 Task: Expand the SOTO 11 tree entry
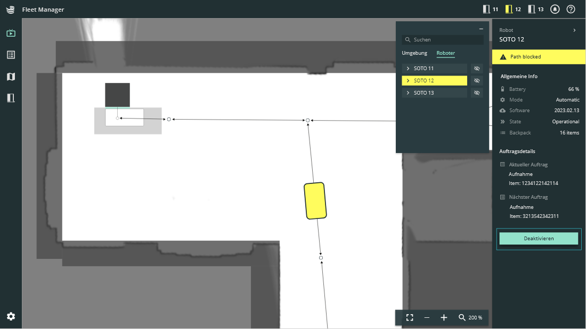pos(408,69)
